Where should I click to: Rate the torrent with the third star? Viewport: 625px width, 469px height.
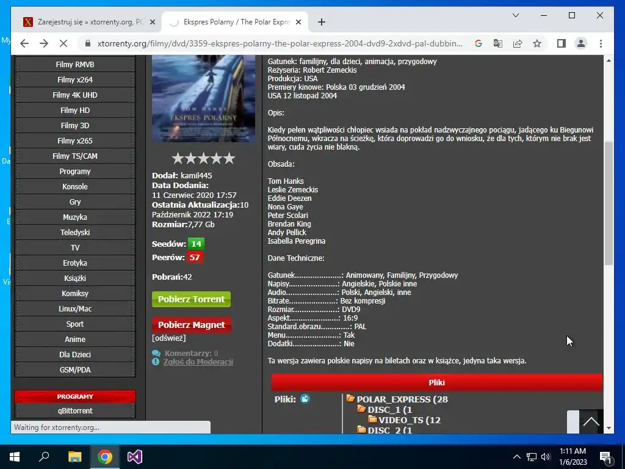click(204, 158)
